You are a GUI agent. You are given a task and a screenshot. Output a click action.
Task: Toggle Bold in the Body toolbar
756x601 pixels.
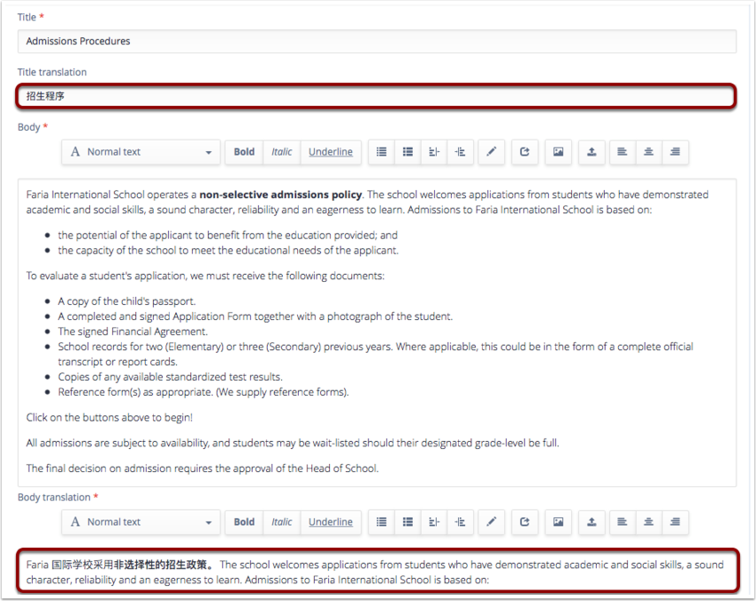[244, 152]
